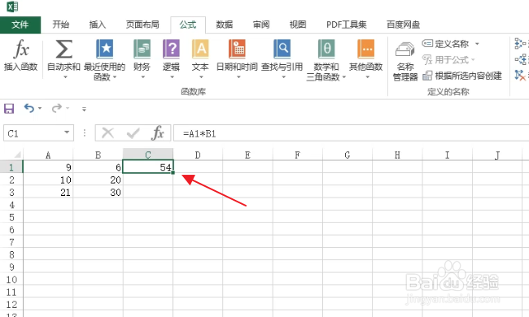Screen dimensions: 529x317
Task: Open Math and Trig functions icon
Action: [x=326, y=50]
